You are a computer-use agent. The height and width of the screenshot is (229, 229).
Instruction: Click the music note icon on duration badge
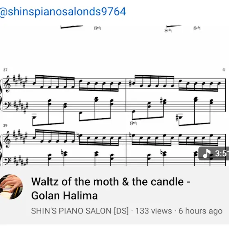[207, 153]
